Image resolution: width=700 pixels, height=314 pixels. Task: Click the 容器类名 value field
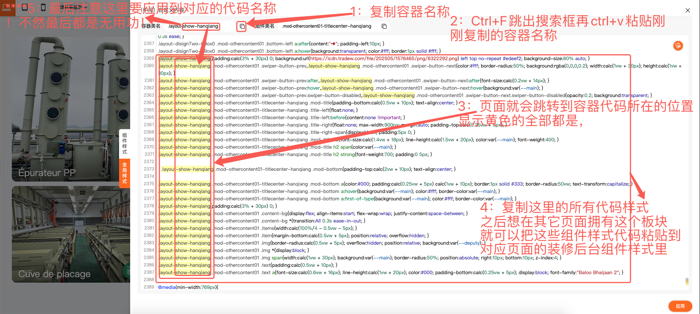194,26
